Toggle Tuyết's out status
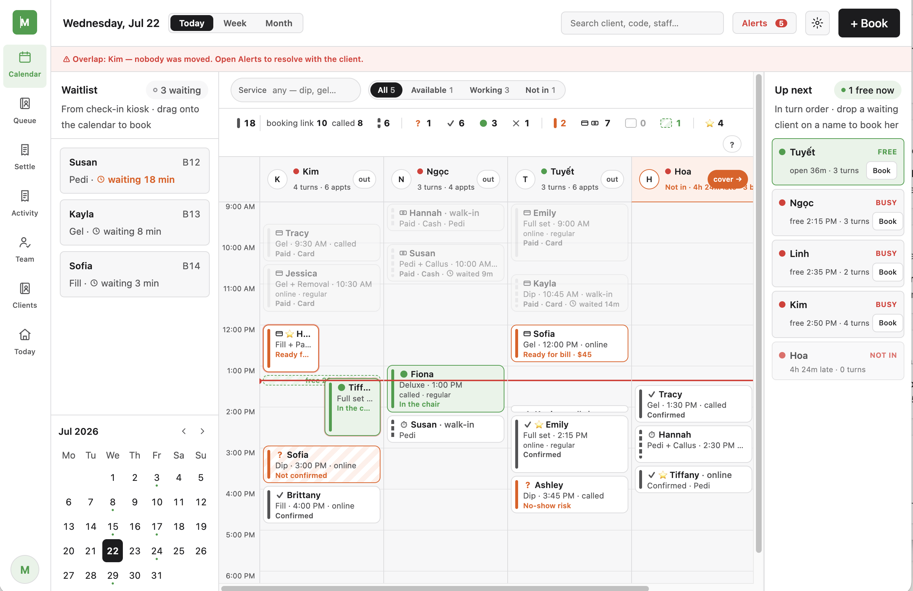Viewport: 913px width, 591px height. coord(612,179)
